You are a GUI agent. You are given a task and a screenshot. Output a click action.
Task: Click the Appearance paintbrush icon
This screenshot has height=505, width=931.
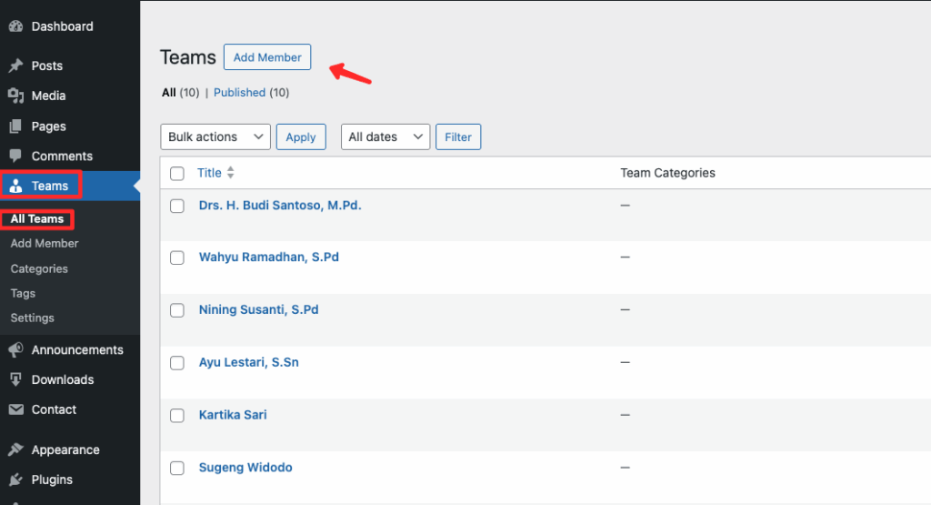coord(16,449)
